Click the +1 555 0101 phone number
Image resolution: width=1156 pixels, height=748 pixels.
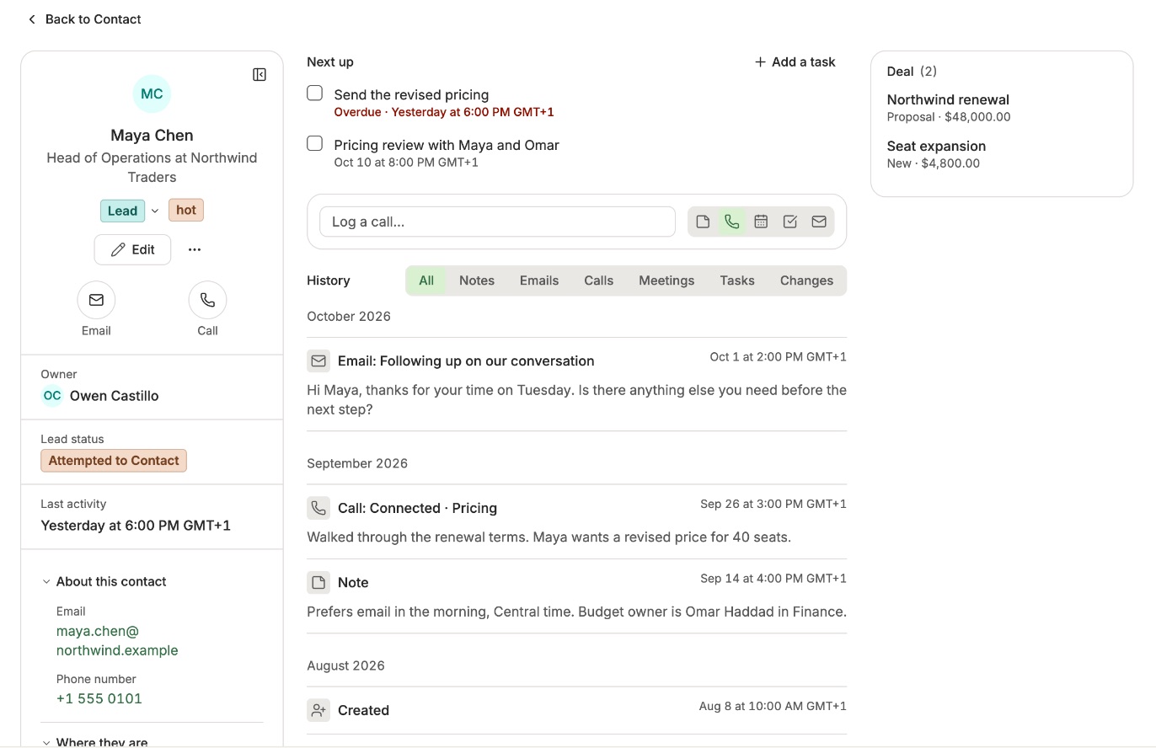coord(99,698)
